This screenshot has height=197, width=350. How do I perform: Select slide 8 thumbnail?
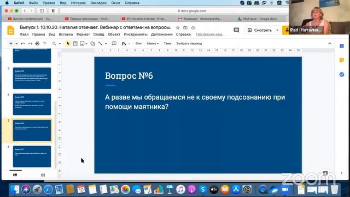(x=32, y=157)
